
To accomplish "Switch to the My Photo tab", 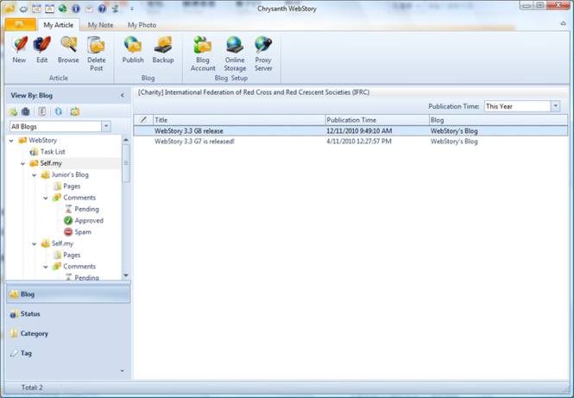I will (141, 25).
